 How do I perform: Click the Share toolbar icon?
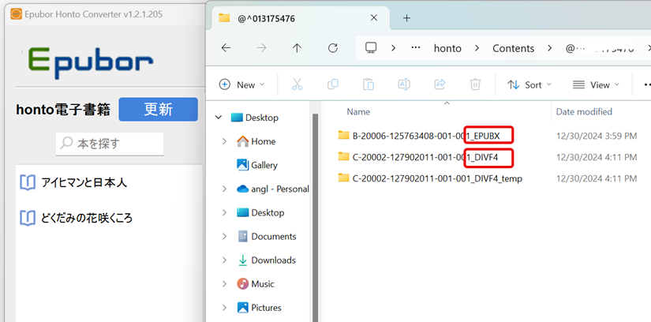tap(440, 84)
